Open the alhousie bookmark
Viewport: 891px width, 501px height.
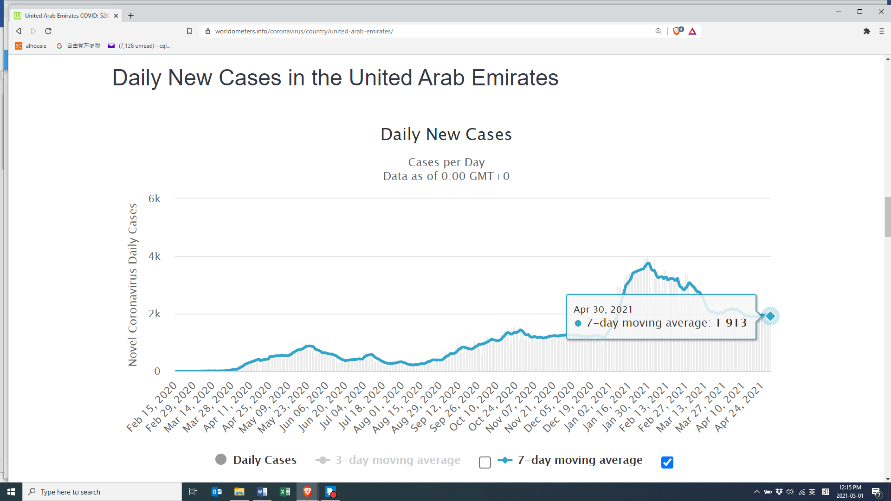point(31,46)
